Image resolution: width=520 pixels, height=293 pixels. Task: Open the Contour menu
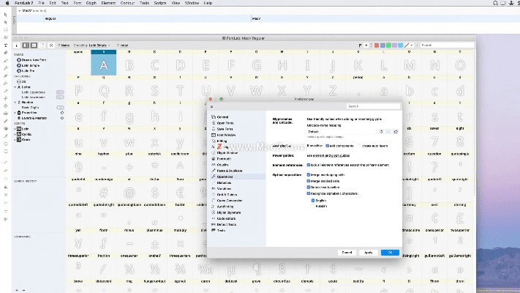[x=127, y=3]
